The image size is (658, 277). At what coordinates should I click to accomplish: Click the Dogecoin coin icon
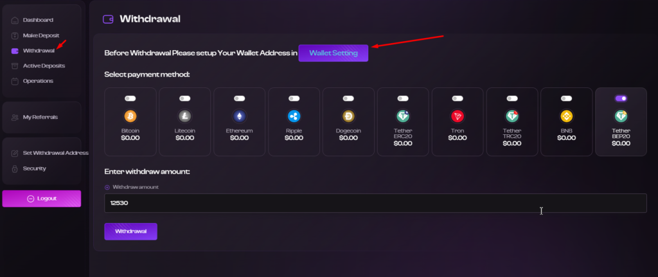click(348, 116)
